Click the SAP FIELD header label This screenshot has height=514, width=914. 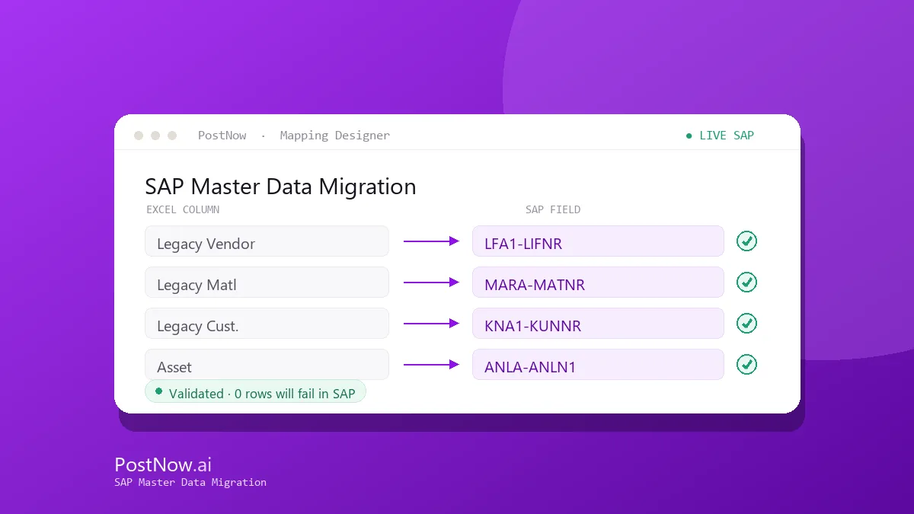tap(553, 209)
